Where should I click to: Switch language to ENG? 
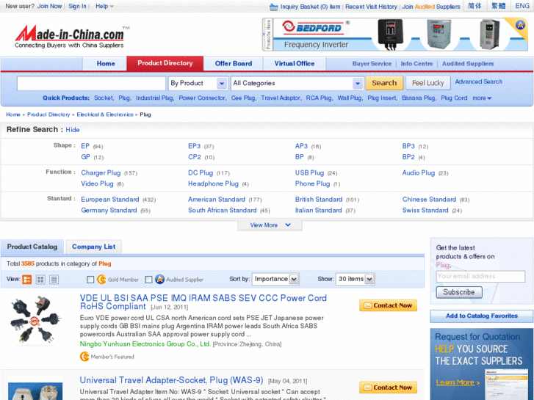click(x=522, y=6)
